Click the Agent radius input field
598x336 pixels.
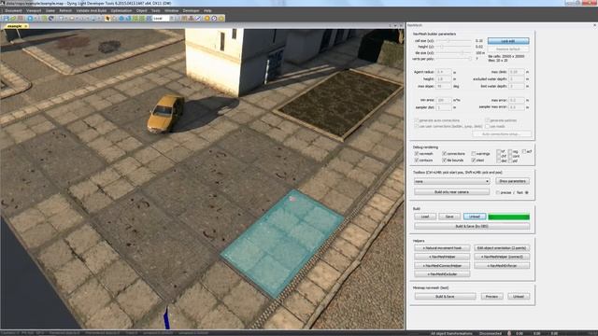point(444,72)
